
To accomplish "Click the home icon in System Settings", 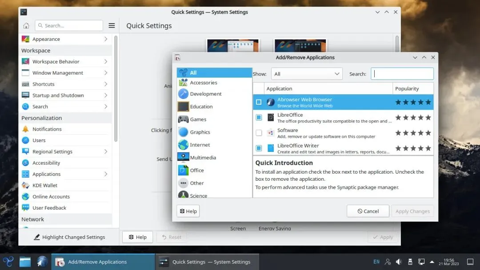I will click(x=26, y=25).
